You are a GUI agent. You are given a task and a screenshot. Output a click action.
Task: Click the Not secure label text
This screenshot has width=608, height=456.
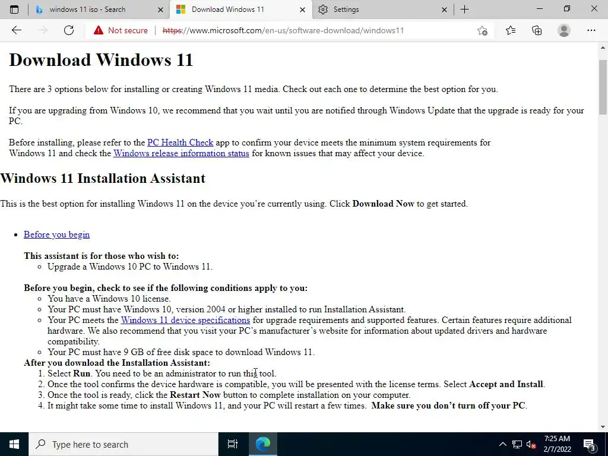[128, 30]
